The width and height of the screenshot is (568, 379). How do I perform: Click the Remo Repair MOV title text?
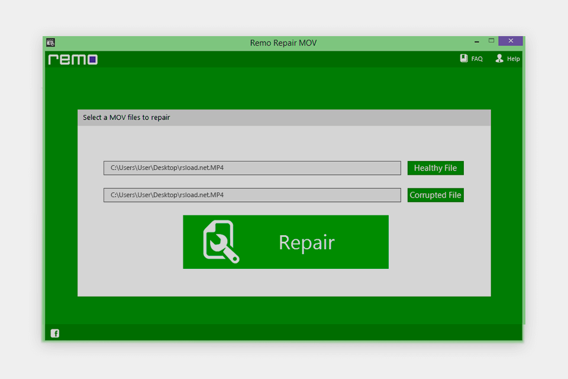[x=282, y=43]
